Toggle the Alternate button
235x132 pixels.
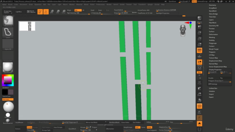click(x=8, y=99)
